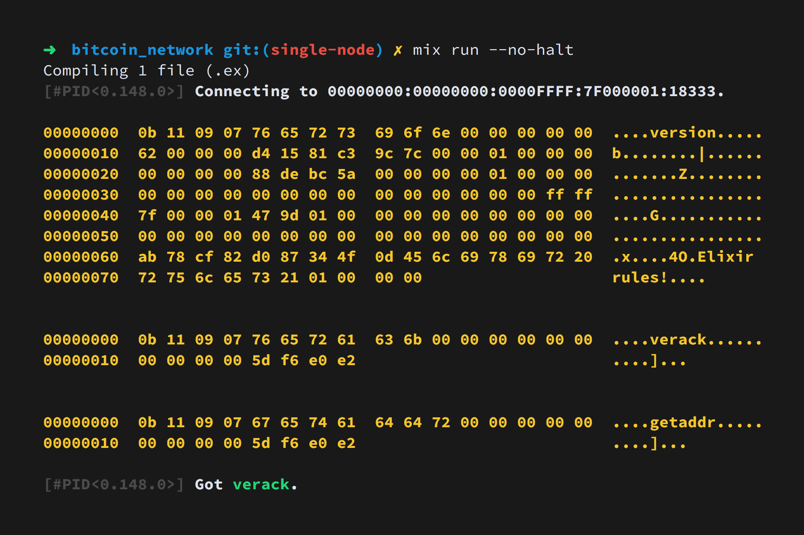Click the ....getaddr..... ASCII text

click(x=687, y=422)
